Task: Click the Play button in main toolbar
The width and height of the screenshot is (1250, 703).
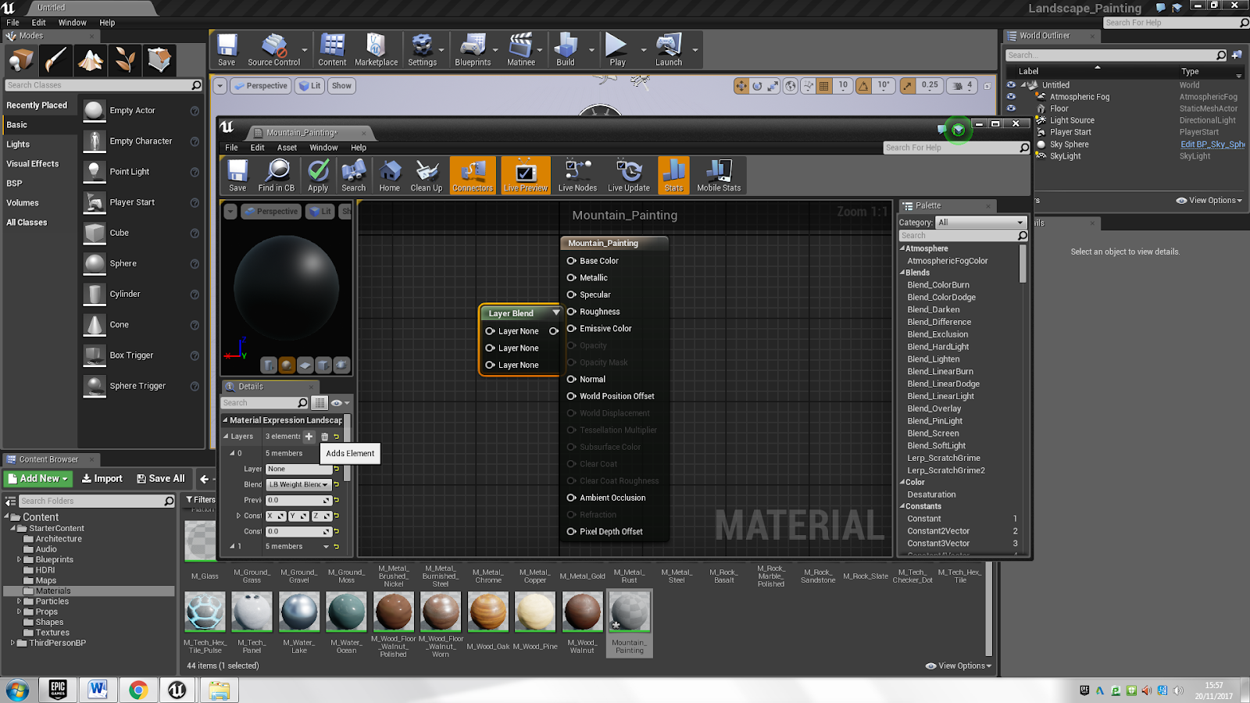Action: (617, 50)
